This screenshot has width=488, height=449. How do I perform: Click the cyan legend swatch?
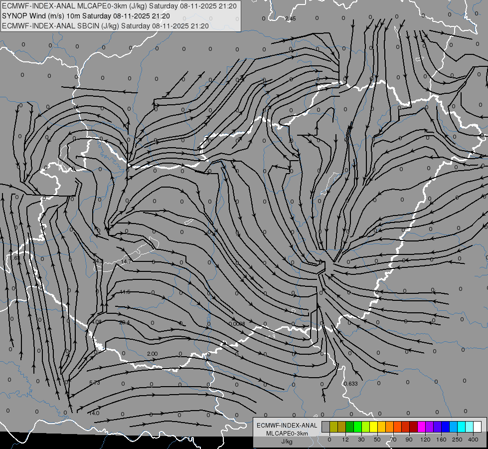point(462,427)
